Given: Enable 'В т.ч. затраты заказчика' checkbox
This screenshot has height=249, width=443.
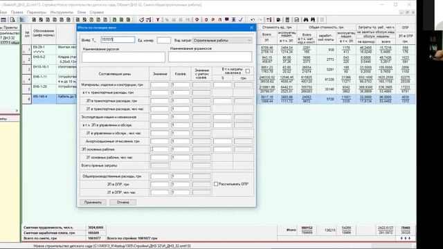Looking at the screenshot, I should coord(248,71).
